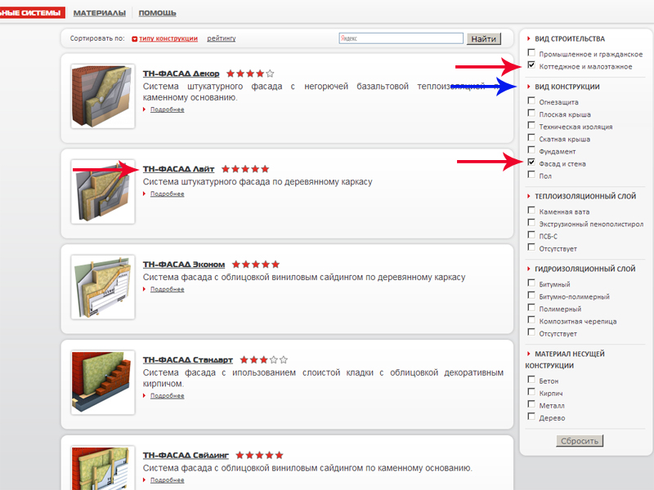Check the Бетон checkbox
Viewport: 654px width, 490px height.
531,380
